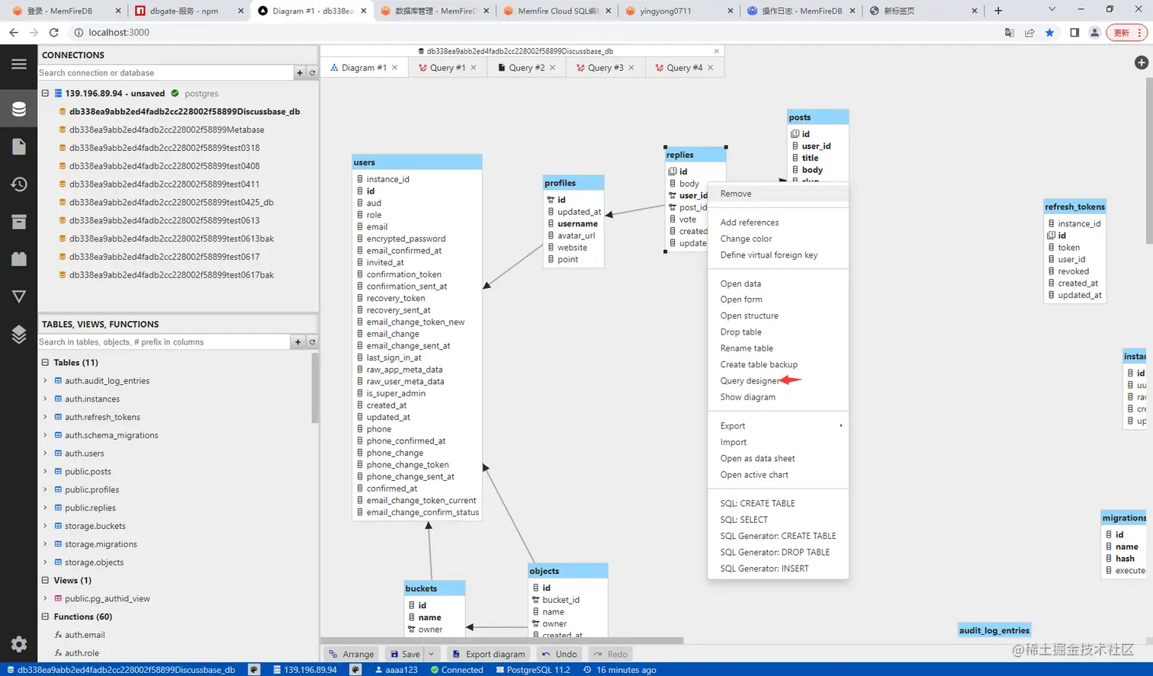Click the users table header in diagram

(x=417, y=162)
